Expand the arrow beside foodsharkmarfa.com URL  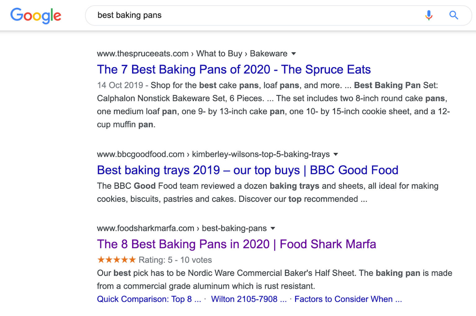273,228
